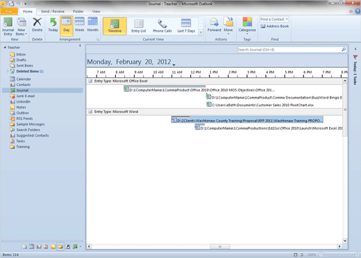Screen dimensions: 361x258
Task: Open the Folder List button in navigation
Action: tap(60, 247)
